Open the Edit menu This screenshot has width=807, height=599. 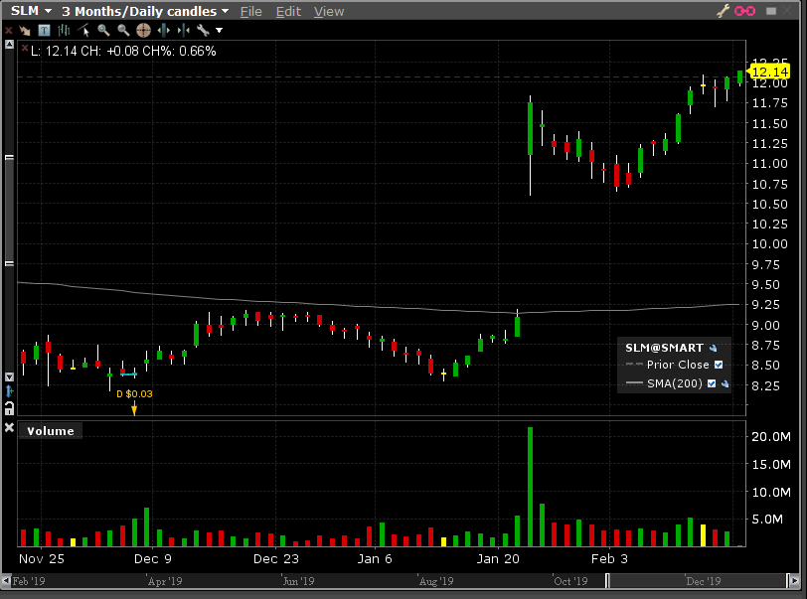288,11
